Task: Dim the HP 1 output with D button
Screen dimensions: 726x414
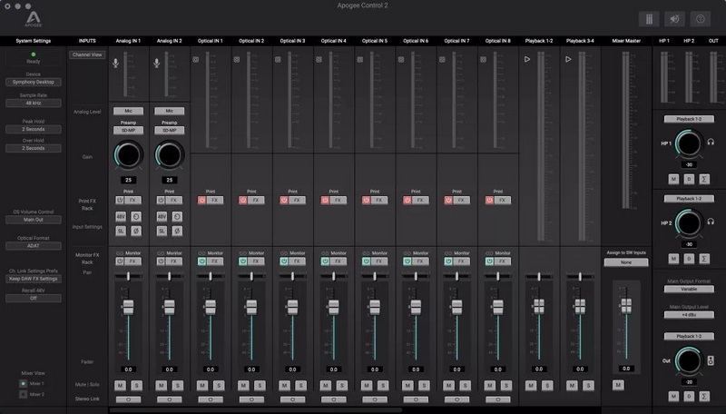Action: pyautogui.click(x=689, y=179)
